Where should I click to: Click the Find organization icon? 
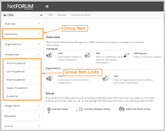49,78
